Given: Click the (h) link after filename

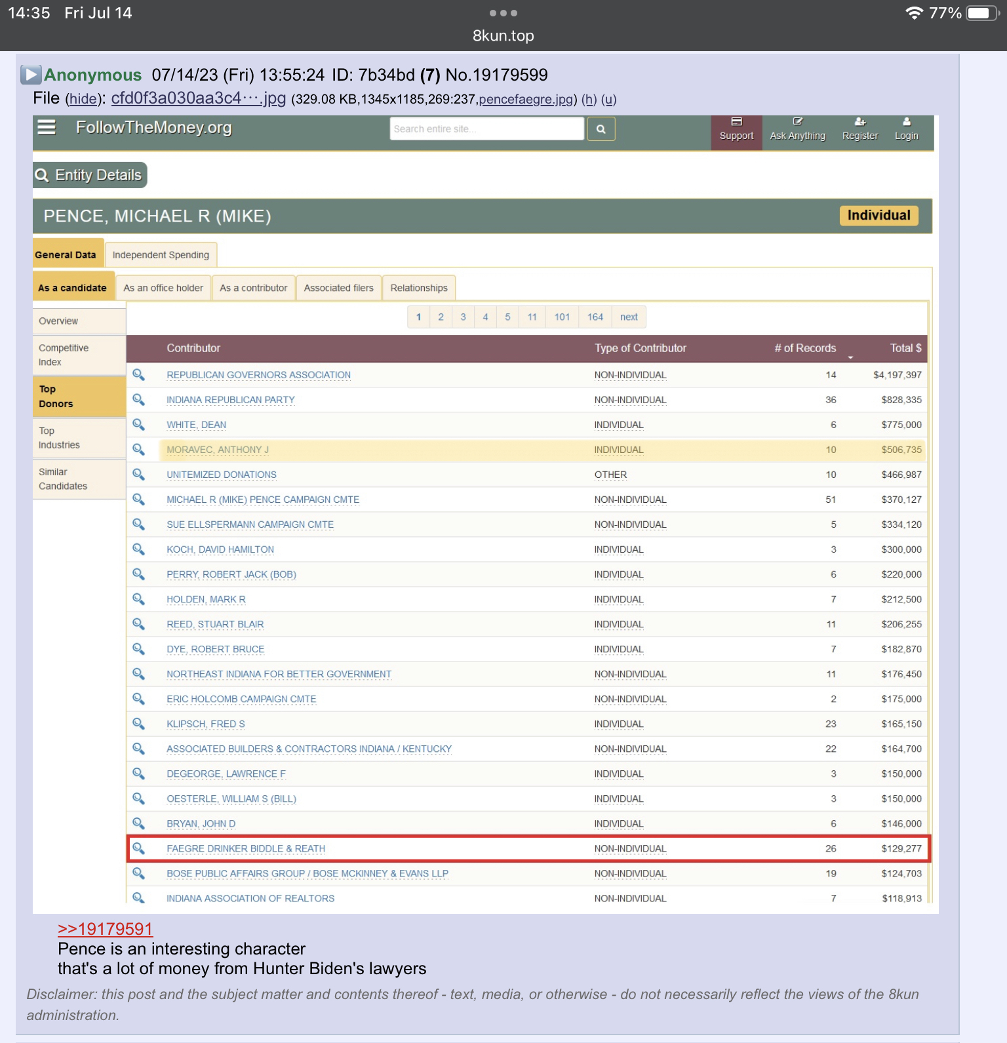Looking at the screenshot, I should (589, 100).
